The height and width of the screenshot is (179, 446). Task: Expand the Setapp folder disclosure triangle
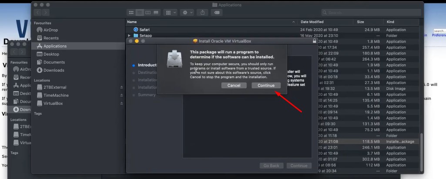tap(129, 36)
